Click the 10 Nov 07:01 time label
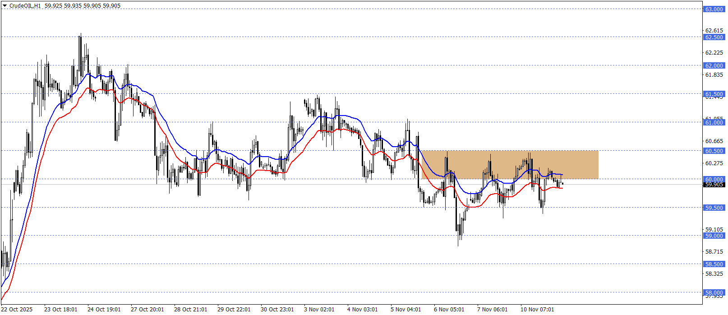Viewport: 728px width, 315px height. [537, 310]
